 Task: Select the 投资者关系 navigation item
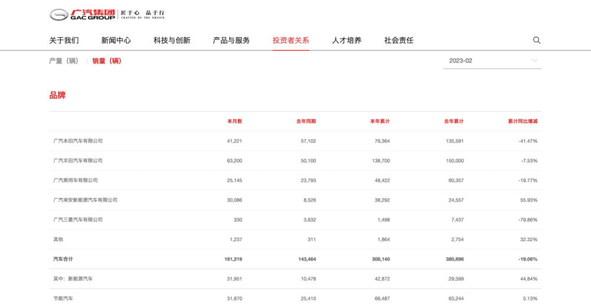pyautogui.click(x=291, y=40)
